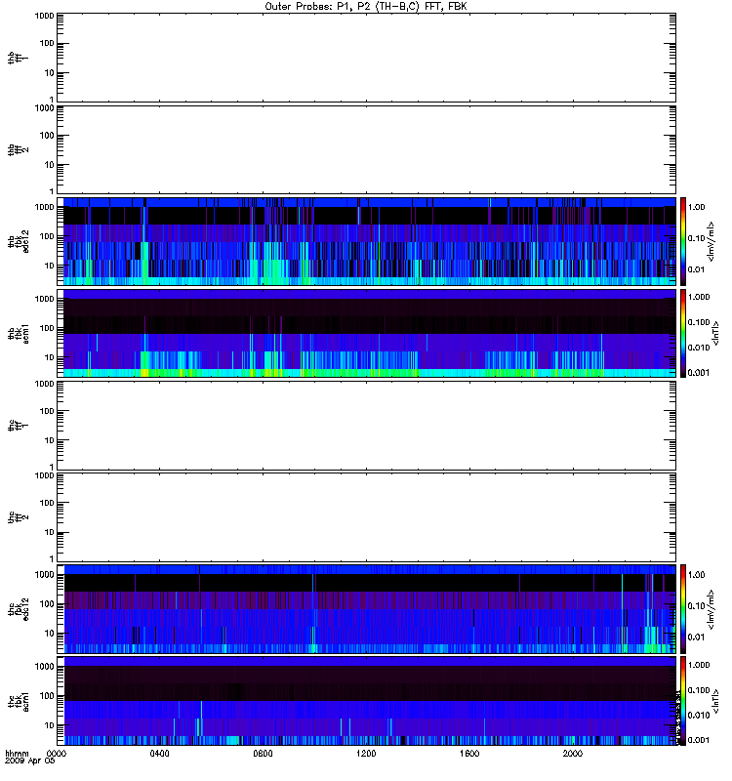Image resolution: width=732 pixels, height=781 pixels.
Task: Click the empty thb fff 2 panel
Action: (366, 150)
